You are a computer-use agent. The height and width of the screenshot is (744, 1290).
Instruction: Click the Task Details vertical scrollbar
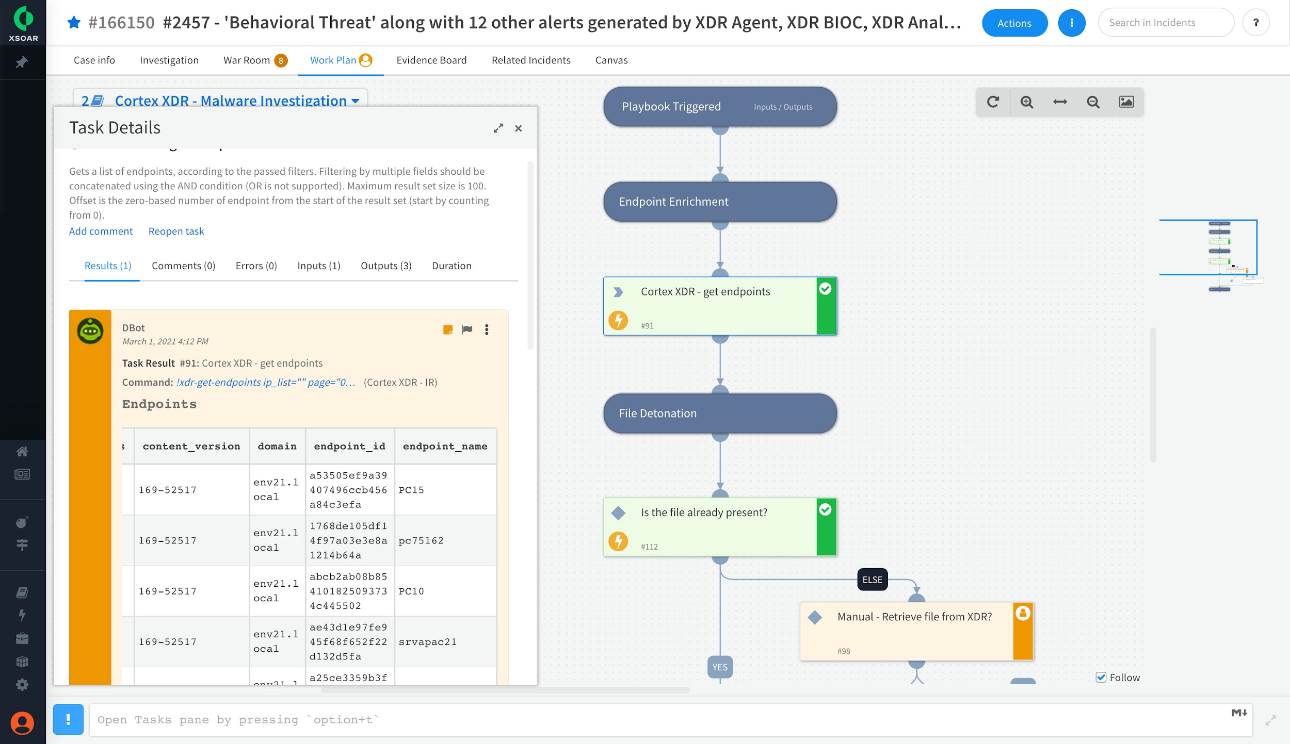530,255
